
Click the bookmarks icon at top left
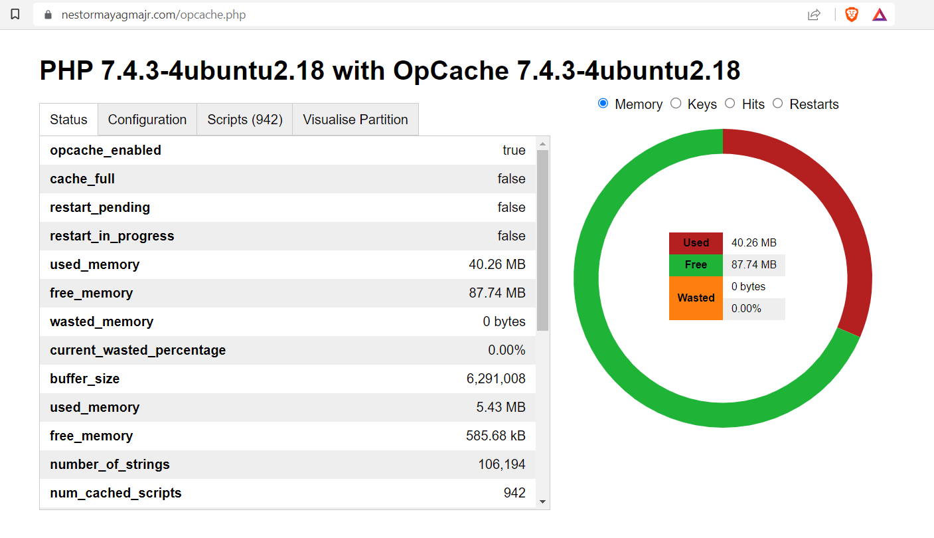(15, 13)
